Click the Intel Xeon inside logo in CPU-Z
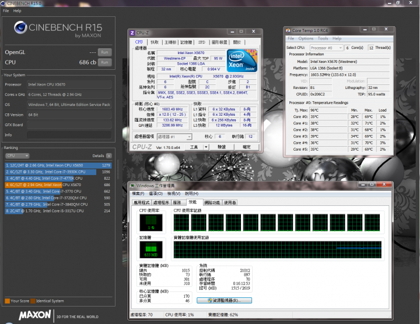The image size is (420, 324). [242, 60]
